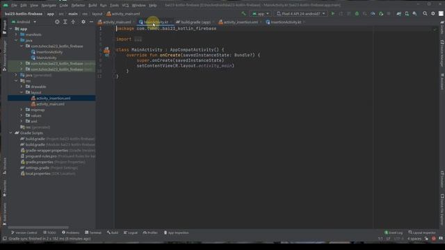Open the Tools menu
This screenshot has width=445, height=250.
pyautogui.click(x=114, y=6)
